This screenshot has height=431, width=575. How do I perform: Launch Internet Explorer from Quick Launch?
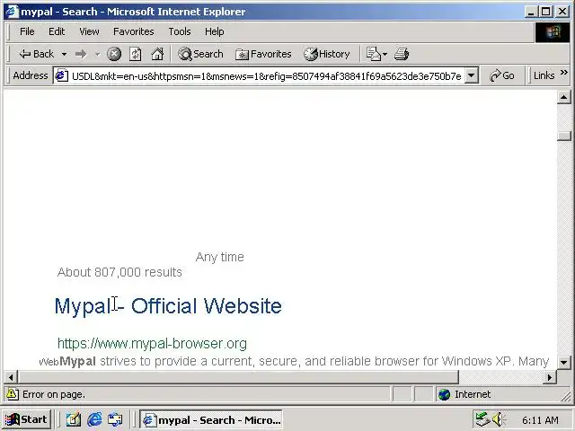pyautogui.click(x=94, y=419)
